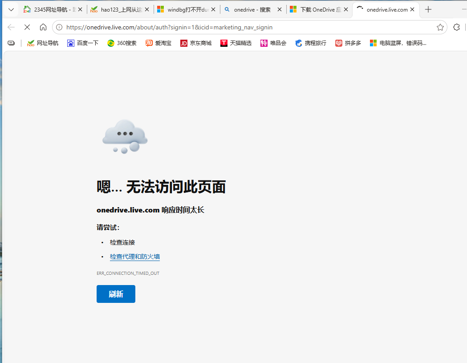
Task: Click the 检查连接 suggestion text
Action: (122, 242)
